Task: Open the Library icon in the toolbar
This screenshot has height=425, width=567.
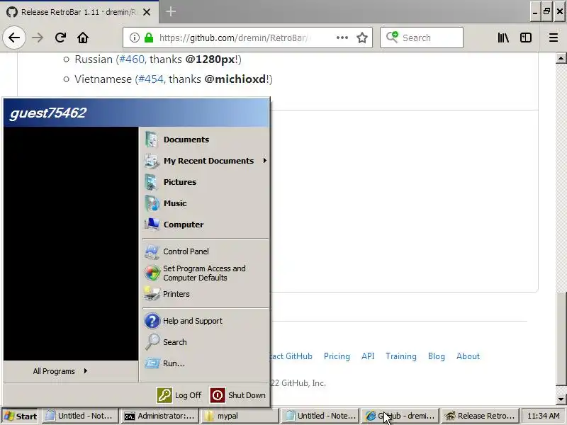Action: [503, 38]
